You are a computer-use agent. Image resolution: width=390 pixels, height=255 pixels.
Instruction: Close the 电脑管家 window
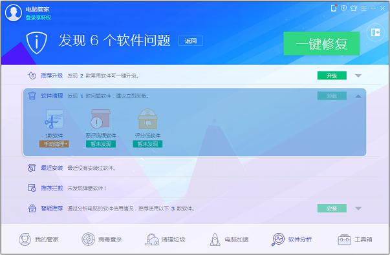382,8
